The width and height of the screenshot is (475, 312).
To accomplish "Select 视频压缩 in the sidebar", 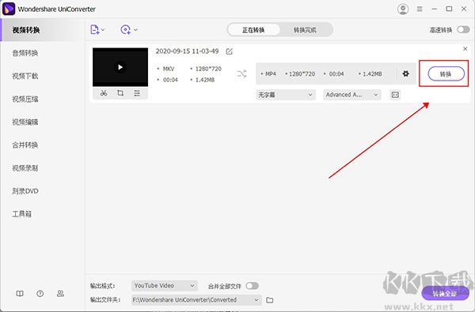I will tap(25, 99).
